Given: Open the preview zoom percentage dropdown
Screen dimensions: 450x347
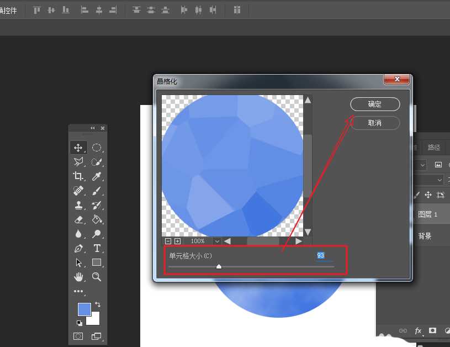Looking at the screenshot, I should (217, 241).
